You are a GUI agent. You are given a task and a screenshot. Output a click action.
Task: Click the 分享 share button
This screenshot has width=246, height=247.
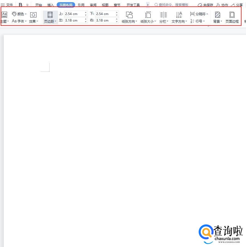pyautogui.click(x=237, y=5)
